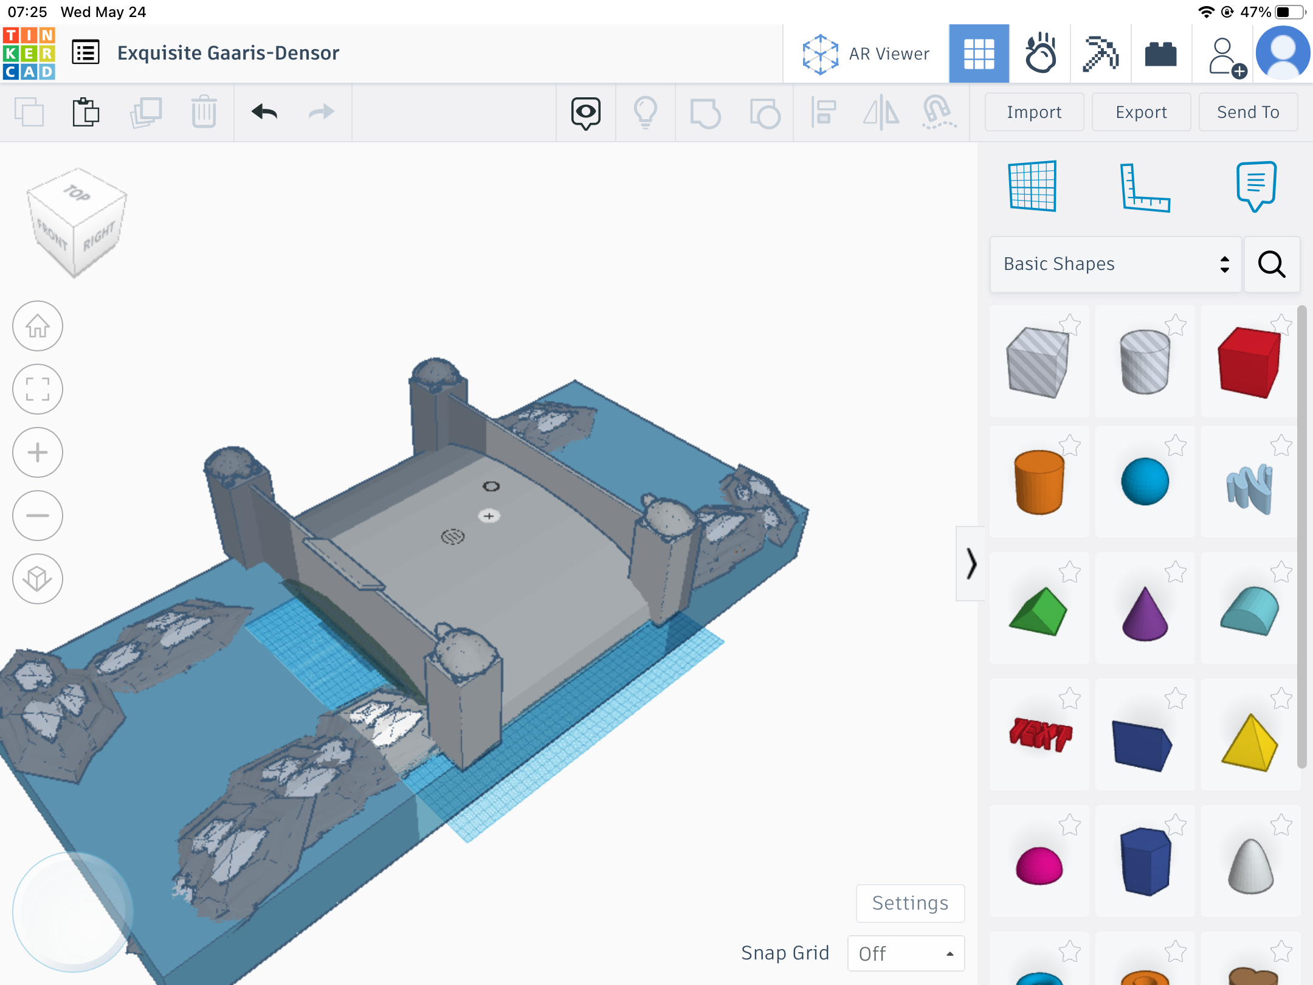Open the Notes tool
Image resolution: width=1313 pixels, height=985 pixels.
click(x=1256, y=186)
